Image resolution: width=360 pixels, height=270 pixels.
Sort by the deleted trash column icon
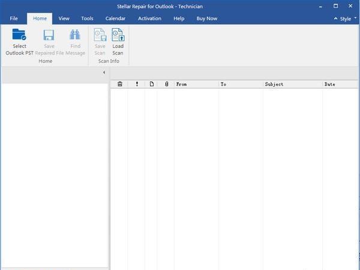pyautogui.click(x=119, y=84)
